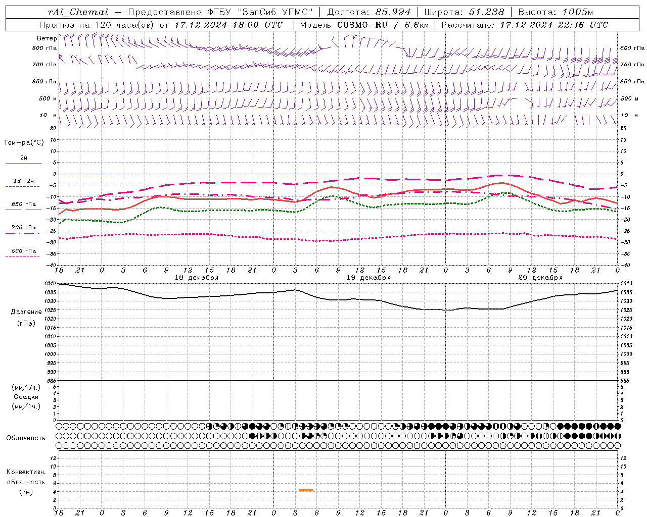Image resolution: width=647 pixels, height=517 pixels.
Task: Click the '(мм/3ч.)' precipitation unit label
Action: (x=26, y=387)
